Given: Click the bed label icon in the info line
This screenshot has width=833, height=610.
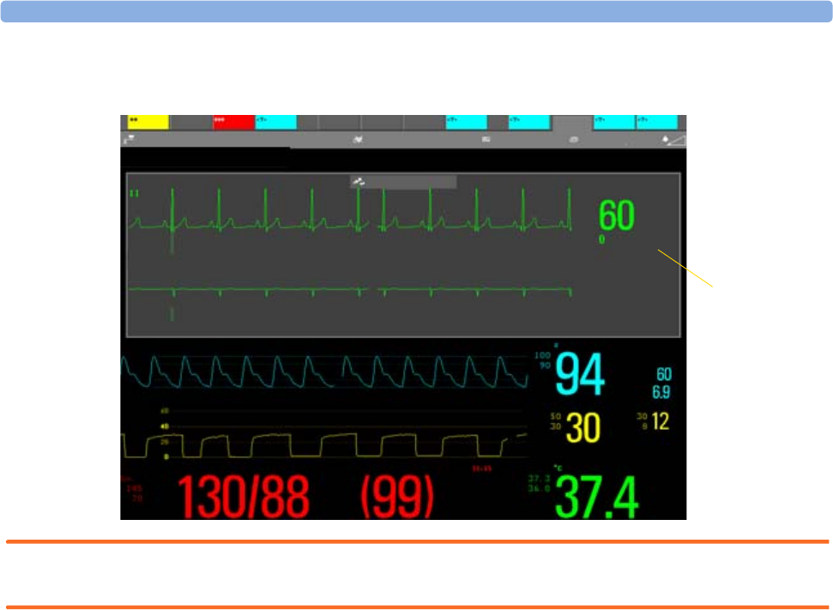Looking at the screenshot, I should pyautogui.click(x=486, y=139).
